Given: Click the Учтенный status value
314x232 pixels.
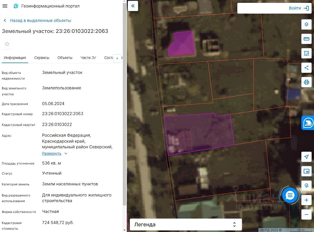Looking at the screenshot, I should [x=52, y=173].
